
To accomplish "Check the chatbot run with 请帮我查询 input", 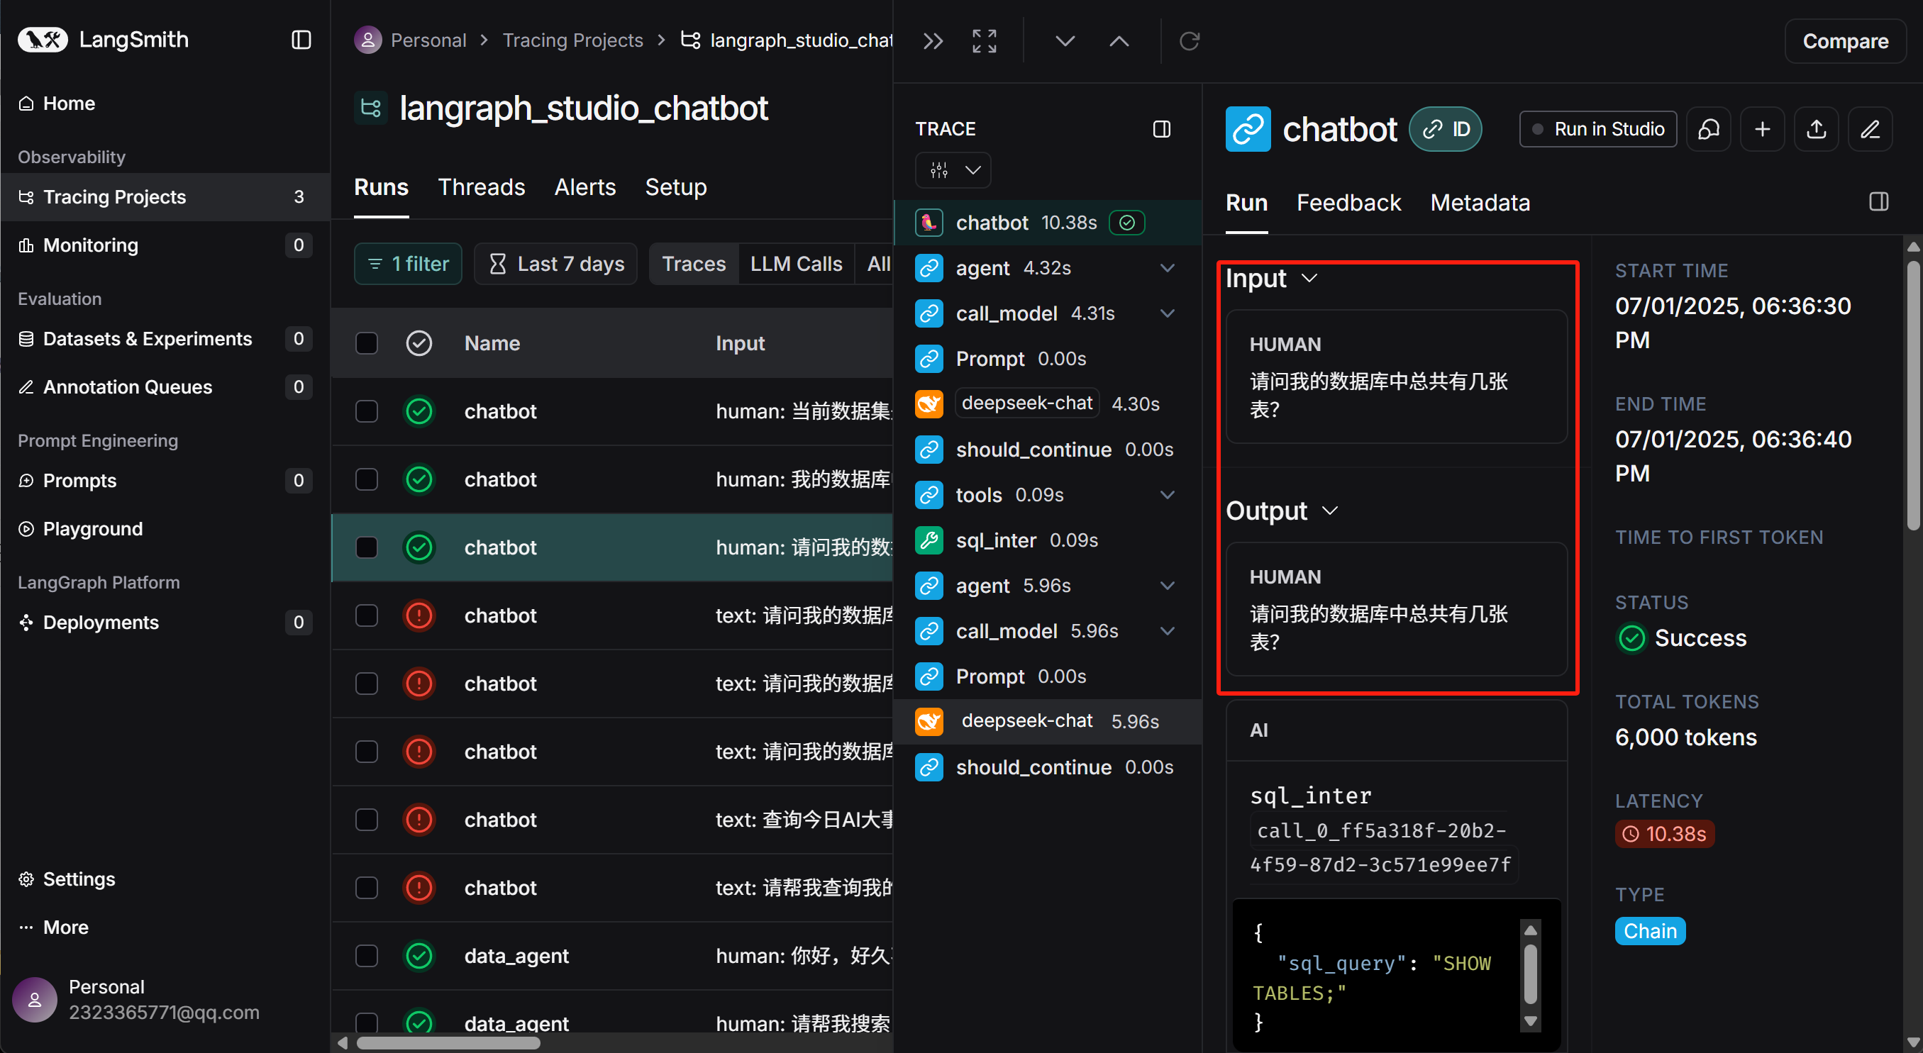I will click(x=367, y=887).
